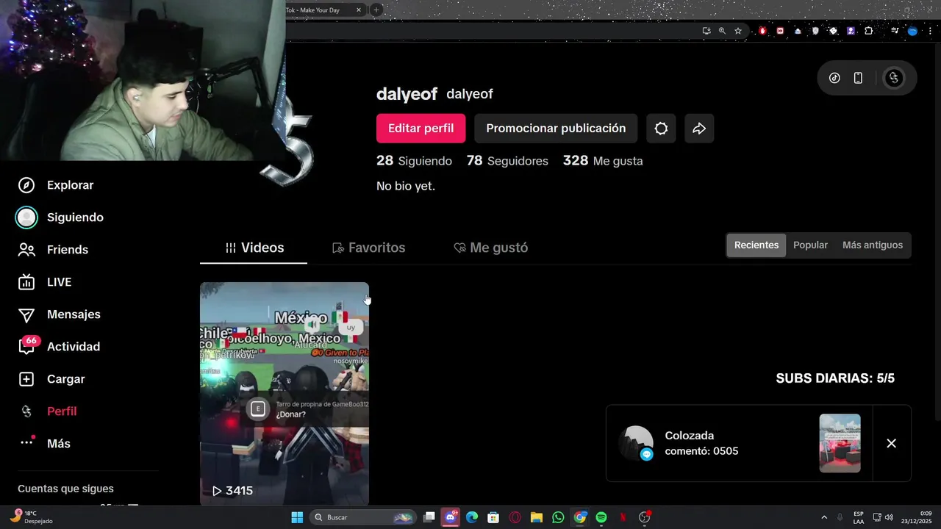Sort videos by Más antiguos

pos(873,245)
